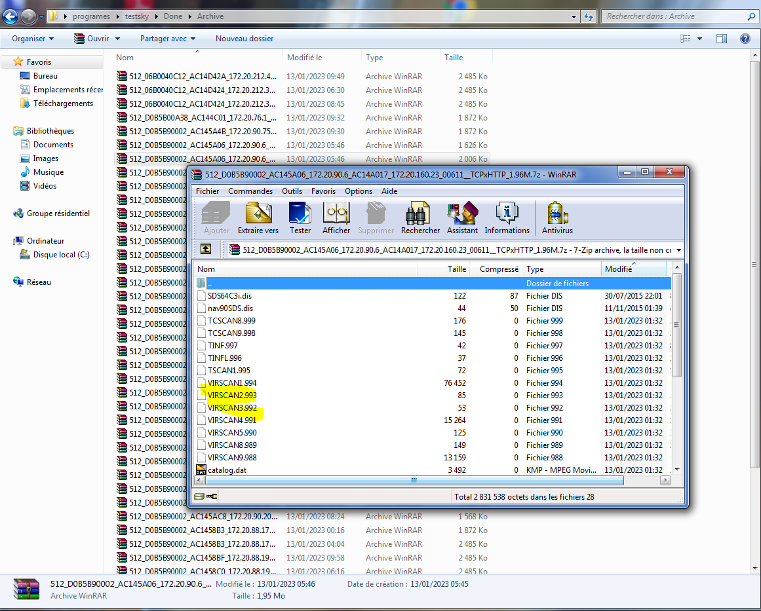Select the VIRSCAN2.993 file
Screen dimensions: 761x611
232,396
